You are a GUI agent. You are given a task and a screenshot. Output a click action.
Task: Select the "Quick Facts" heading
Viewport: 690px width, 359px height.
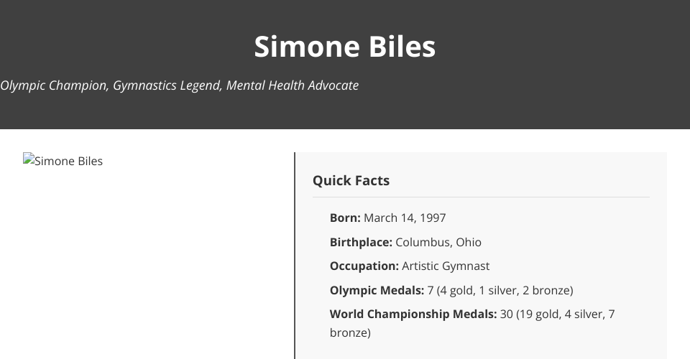pos(351,180)
